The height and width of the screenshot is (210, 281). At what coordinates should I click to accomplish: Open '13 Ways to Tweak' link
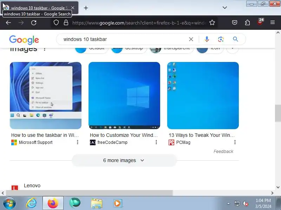pos(202,135)
